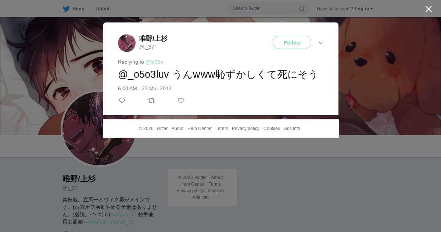Open the Log in dropdown
441x232 pixels.
coord(364,8)
